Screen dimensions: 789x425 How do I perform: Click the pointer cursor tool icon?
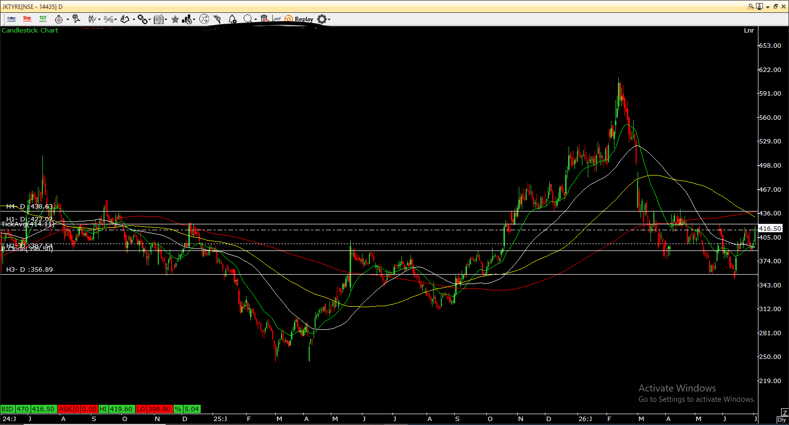coord(76,19)
